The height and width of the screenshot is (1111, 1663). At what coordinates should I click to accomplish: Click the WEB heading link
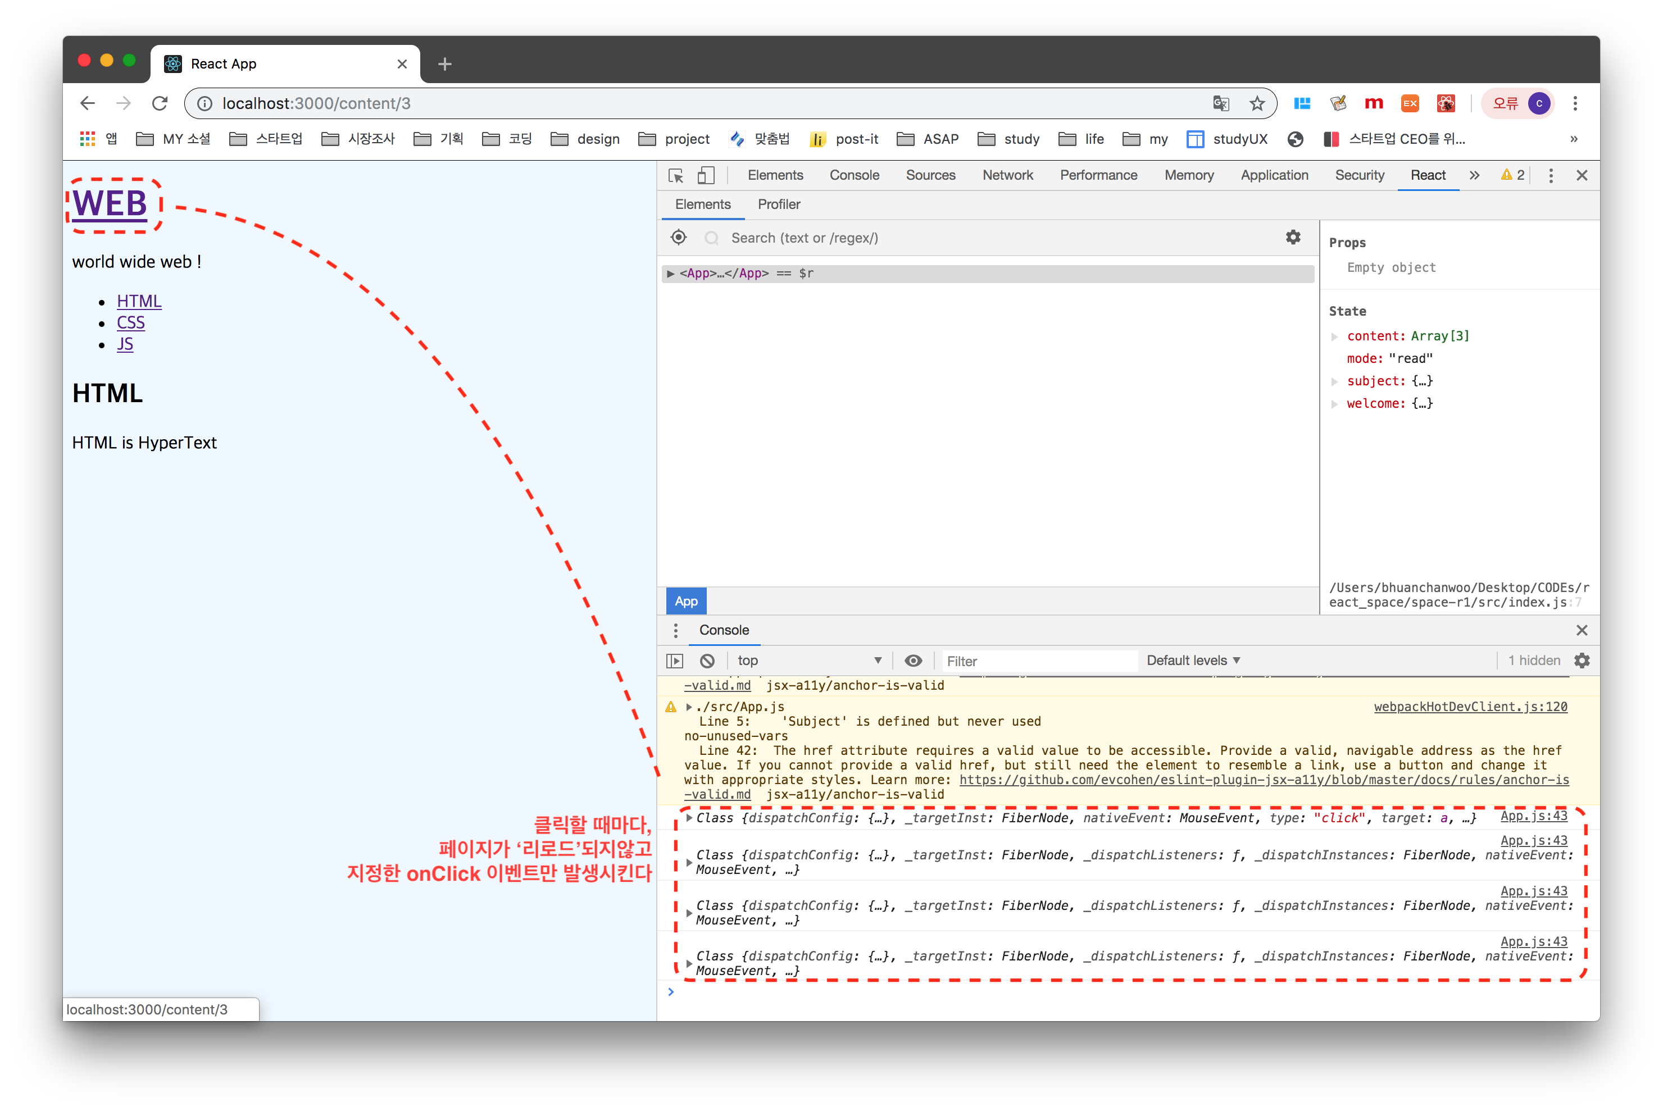[x=110, y=204]
